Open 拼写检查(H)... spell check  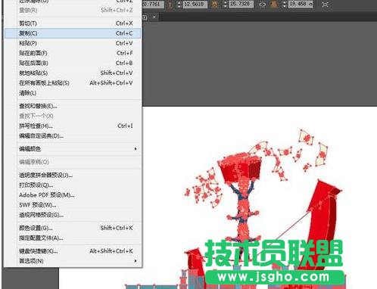coord(73,126)
